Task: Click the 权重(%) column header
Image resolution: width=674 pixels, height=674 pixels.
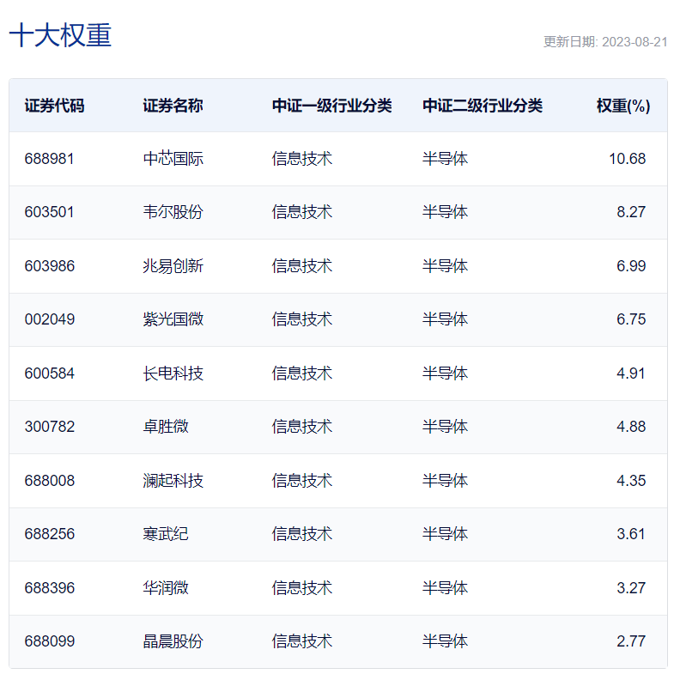Action: [622, 106]
